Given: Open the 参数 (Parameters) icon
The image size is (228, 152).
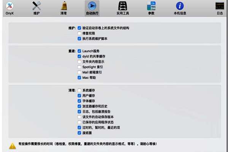Looking at the screenshot, I should 151,6.
